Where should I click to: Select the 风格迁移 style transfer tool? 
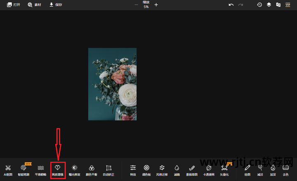coord(162,170)
